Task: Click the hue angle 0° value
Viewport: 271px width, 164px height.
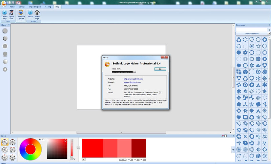Action: 43,139
